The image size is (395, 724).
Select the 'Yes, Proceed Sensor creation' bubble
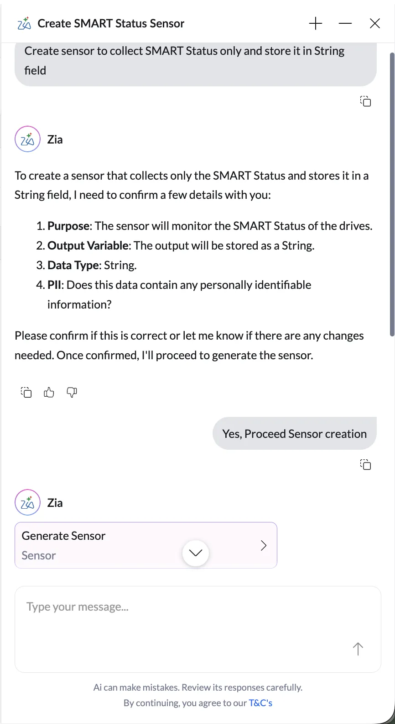[295, 433]
